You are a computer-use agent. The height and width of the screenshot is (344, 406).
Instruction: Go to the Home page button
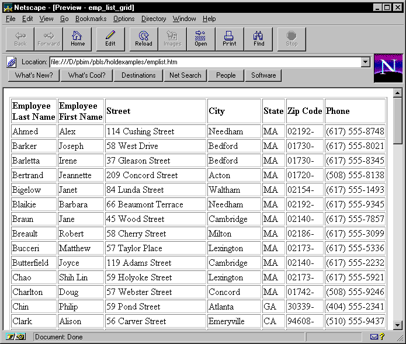78,39
